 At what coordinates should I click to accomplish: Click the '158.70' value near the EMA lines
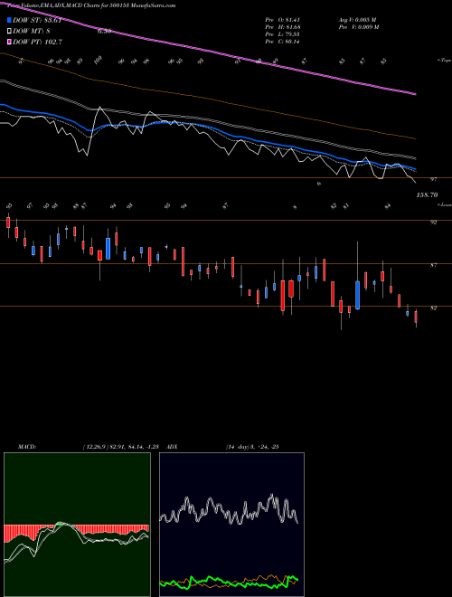click(x=427, y=195)
